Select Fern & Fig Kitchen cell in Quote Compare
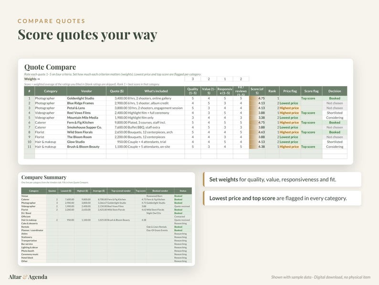The width and height of the screenshot is (379, 285). [x=86, y=122]
